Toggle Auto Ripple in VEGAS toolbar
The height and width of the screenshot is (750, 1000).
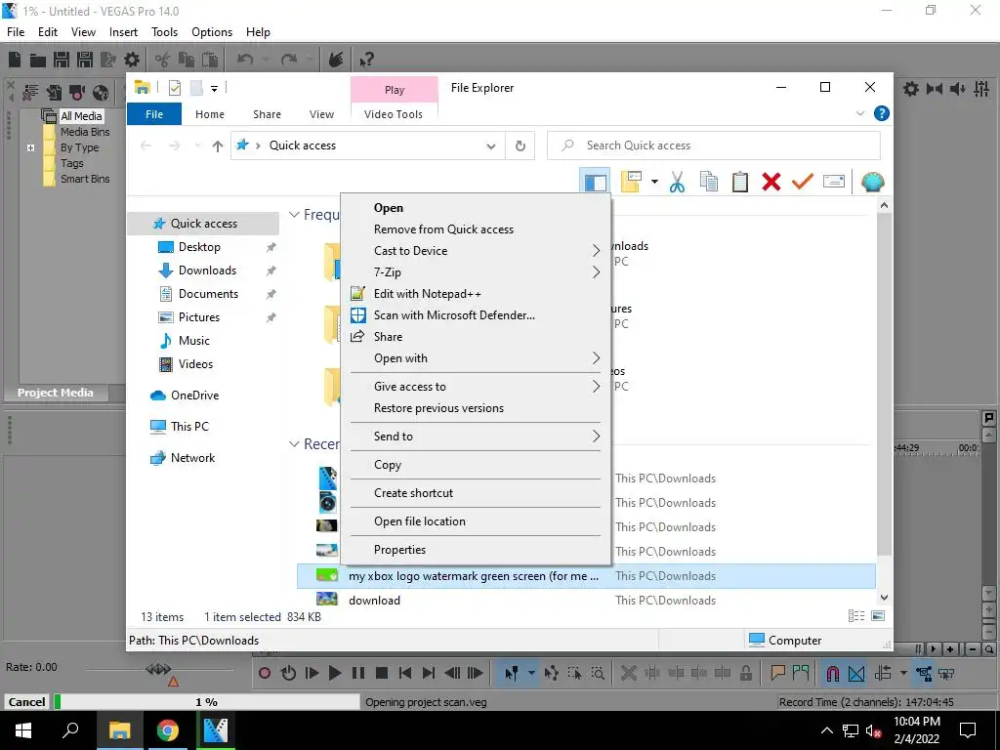883,673
